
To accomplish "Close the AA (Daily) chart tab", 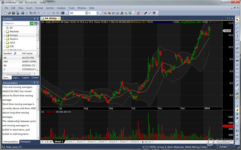I will [59, 18].
